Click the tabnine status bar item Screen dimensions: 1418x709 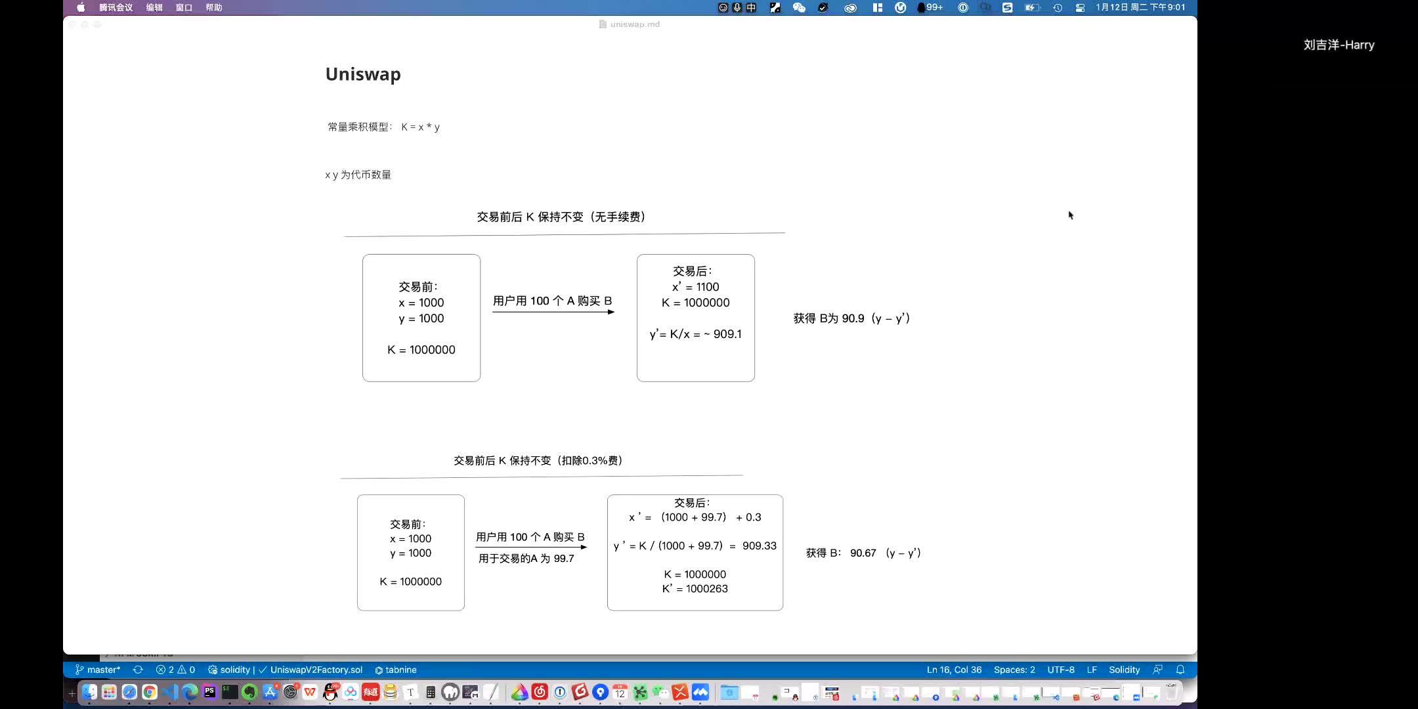pos(396,670)
